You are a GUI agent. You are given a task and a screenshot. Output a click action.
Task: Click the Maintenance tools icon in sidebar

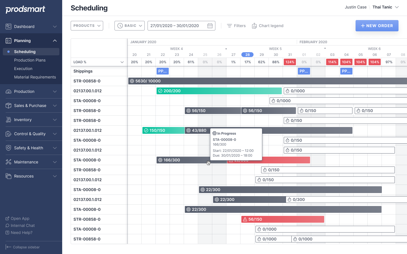point(8,162)
